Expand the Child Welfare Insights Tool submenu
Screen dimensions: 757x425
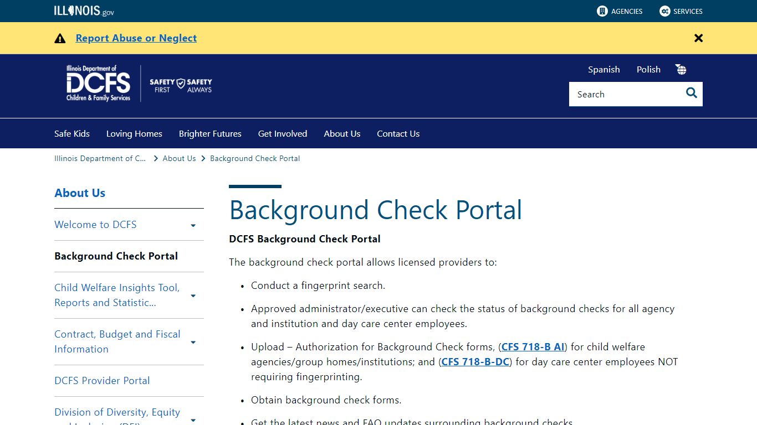[193, 296]
